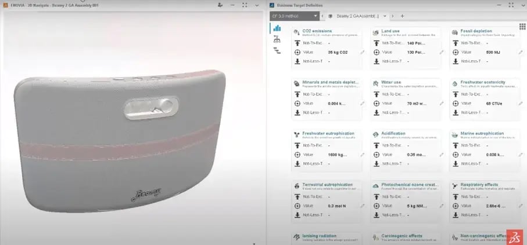Open the Freshwater ecotoxicity title link

(483, 82)
